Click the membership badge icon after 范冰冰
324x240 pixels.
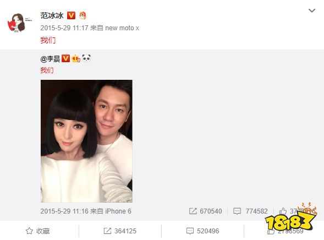pos(83,15)
